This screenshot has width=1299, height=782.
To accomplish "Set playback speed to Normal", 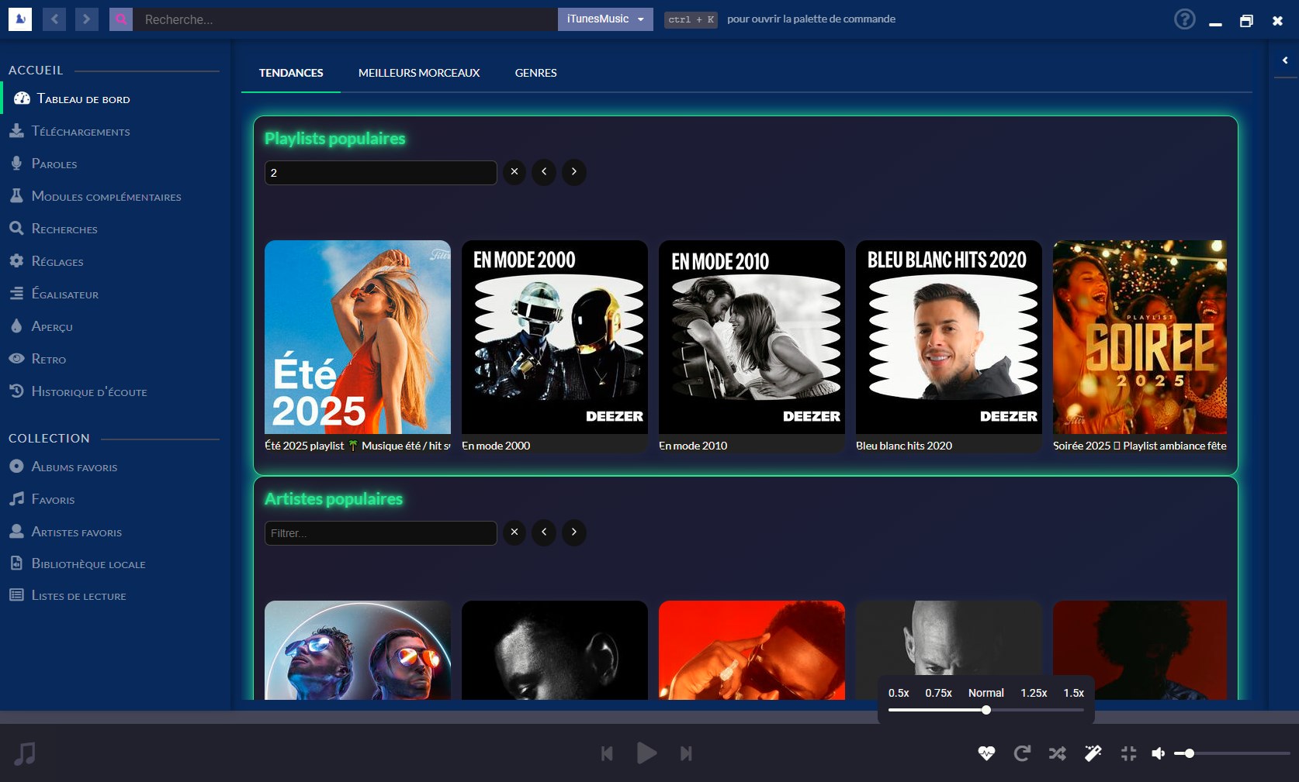I will click(x=986, y=693).
